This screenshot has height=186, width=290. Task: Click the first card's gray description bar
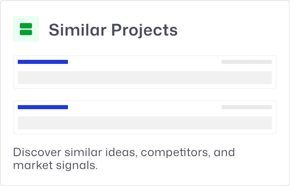click(144, 78)
